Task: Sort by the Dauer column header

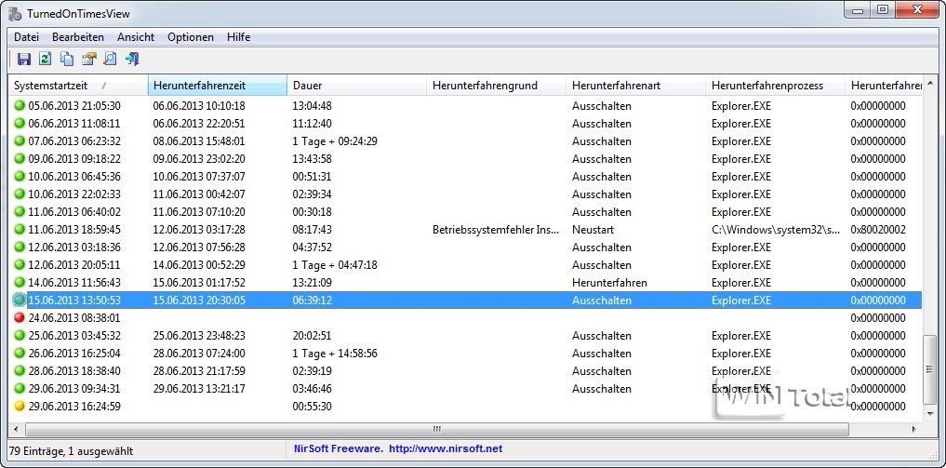Action: [356, 86]
